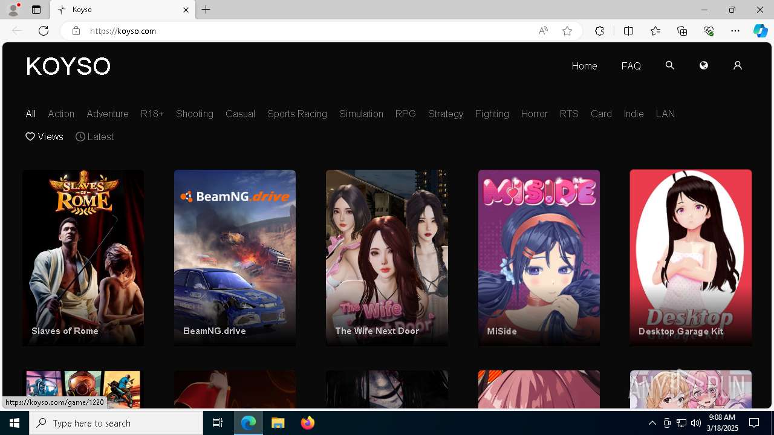The height and width of the screenshot is (435, 774).
Task: Launch Firefox from the taskbar
Action: tap(308, 423)
